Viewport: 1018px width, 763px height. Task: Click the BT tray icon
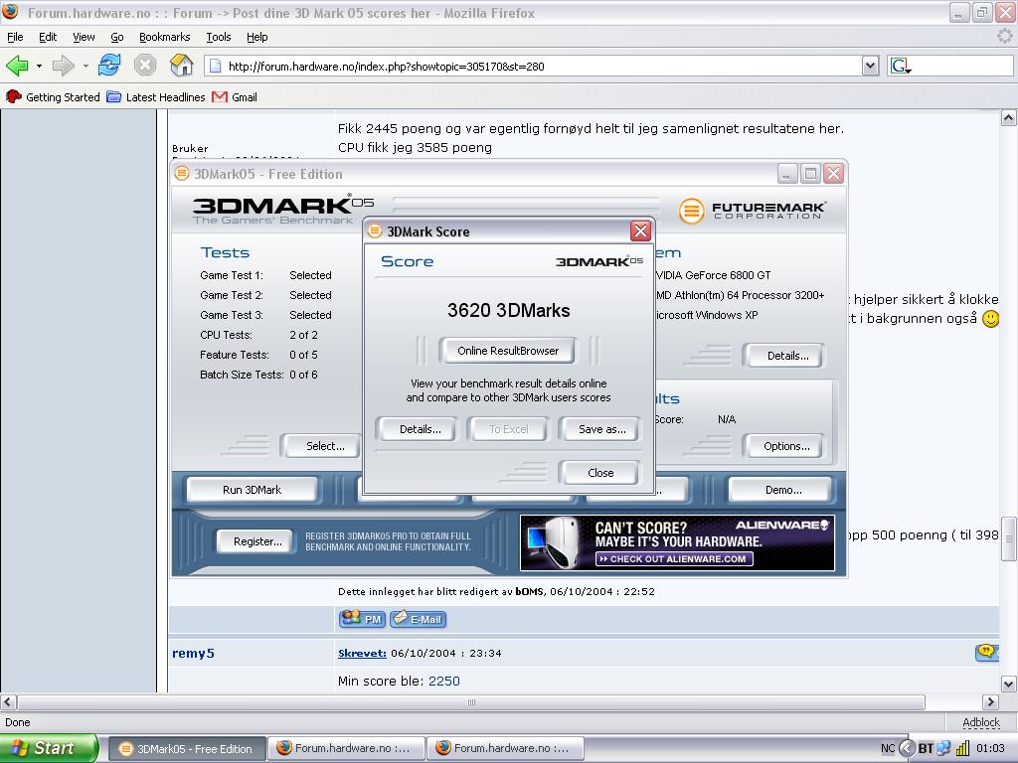926,749
